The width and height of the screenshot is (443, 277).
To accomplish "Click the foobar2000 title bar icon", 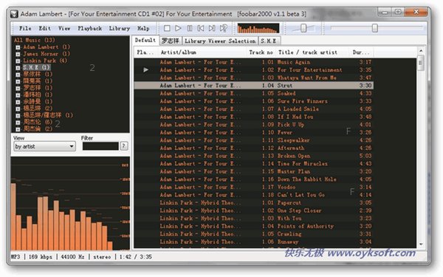I will [14, 14].
